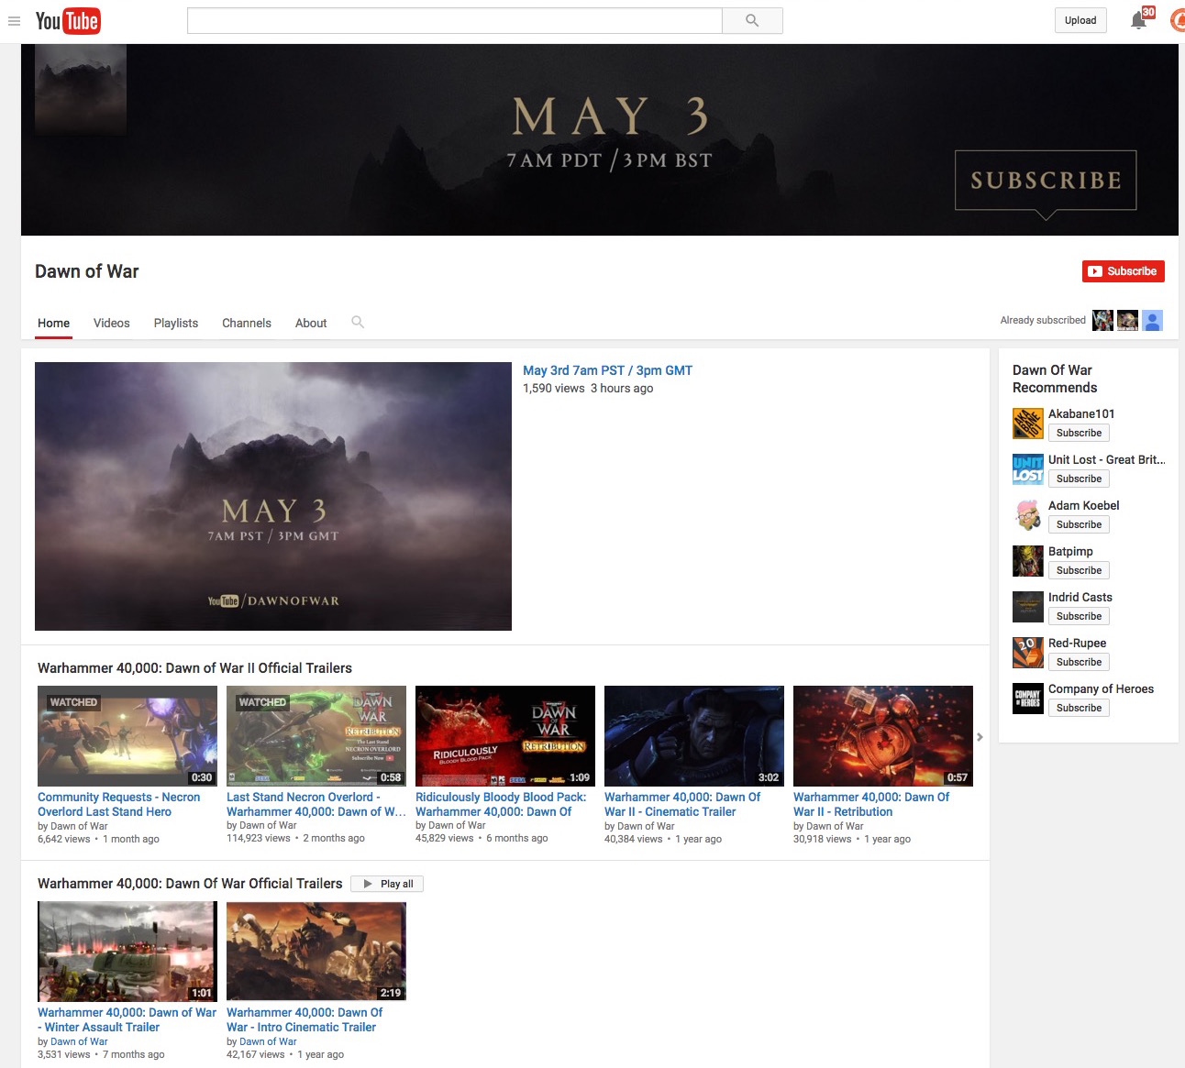Open Intro Cinematic Trailer thumbnail
Screen dimensions: 1185x1068
pos(316,952)
